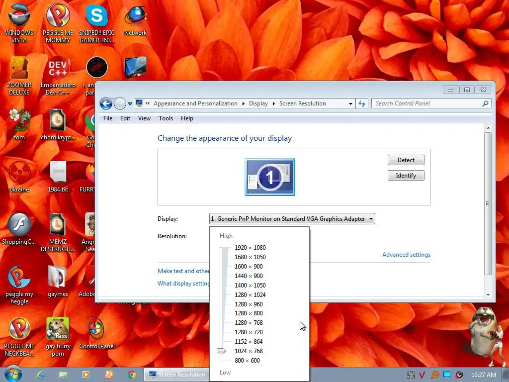Screen dimensions: 509x382
Task: Choose the 1600 × 900 resolution
Action: 249,267
